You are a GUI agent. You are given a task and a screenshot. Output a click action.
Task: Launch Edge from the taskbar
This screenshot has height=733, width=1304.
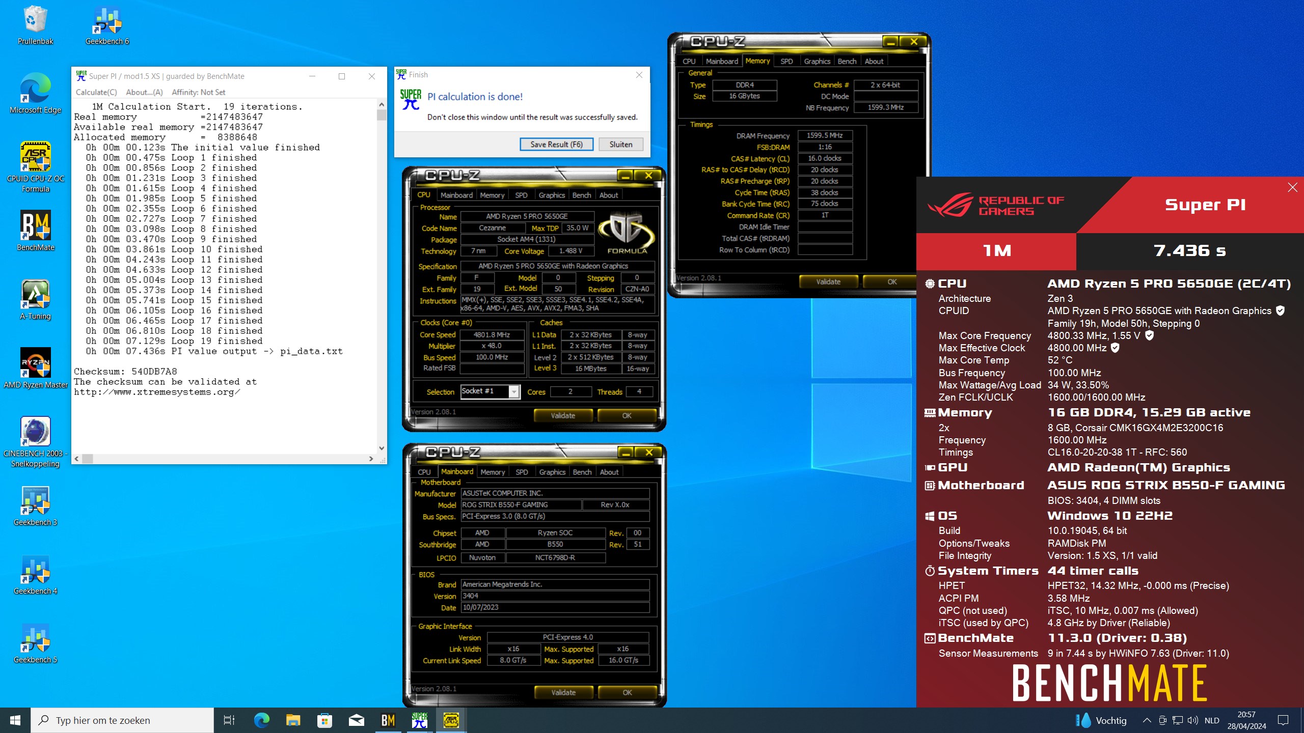point(261,720)
